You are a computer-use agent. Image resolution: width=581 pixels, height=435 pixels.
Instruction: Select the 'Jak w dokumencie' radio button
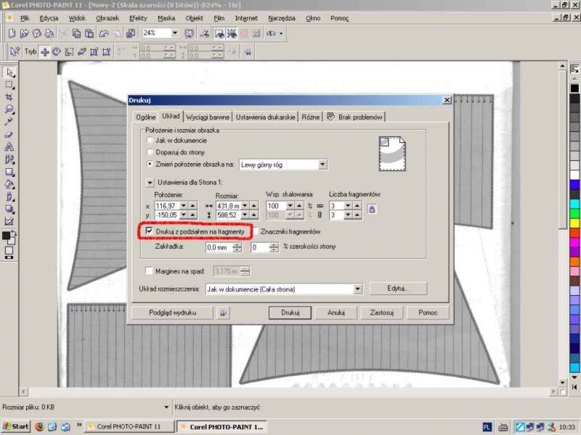coord(150,141)
